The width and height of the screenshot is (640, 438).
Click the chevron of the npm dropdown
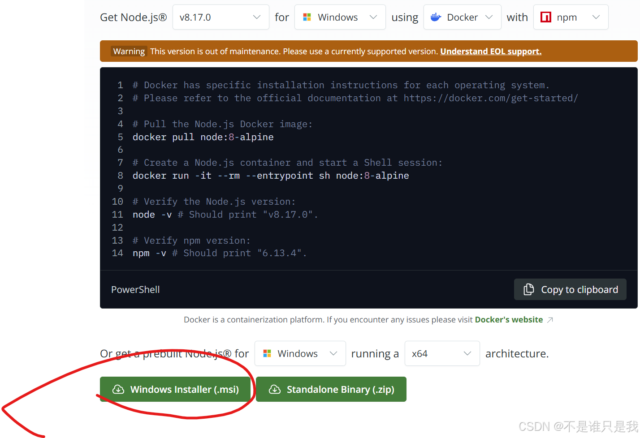[596, 17]
